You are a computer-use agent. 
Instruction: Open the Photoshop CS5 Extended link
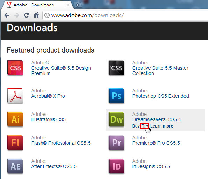click(160, 96)
